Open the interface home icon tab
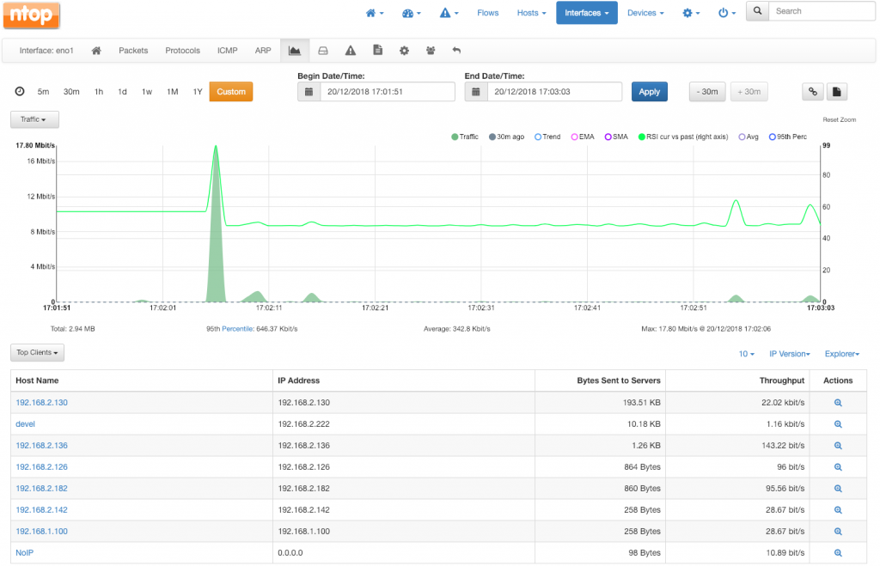 tap(96, 51)
